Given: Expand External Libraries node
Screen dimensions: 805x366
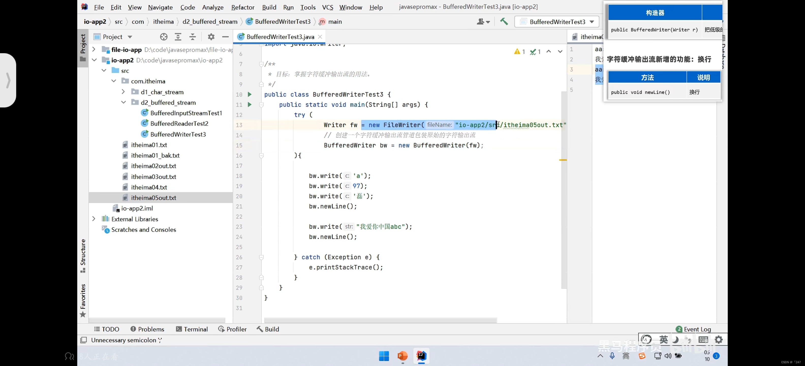Looking at the screenshot, I should [x=94, y=219].
